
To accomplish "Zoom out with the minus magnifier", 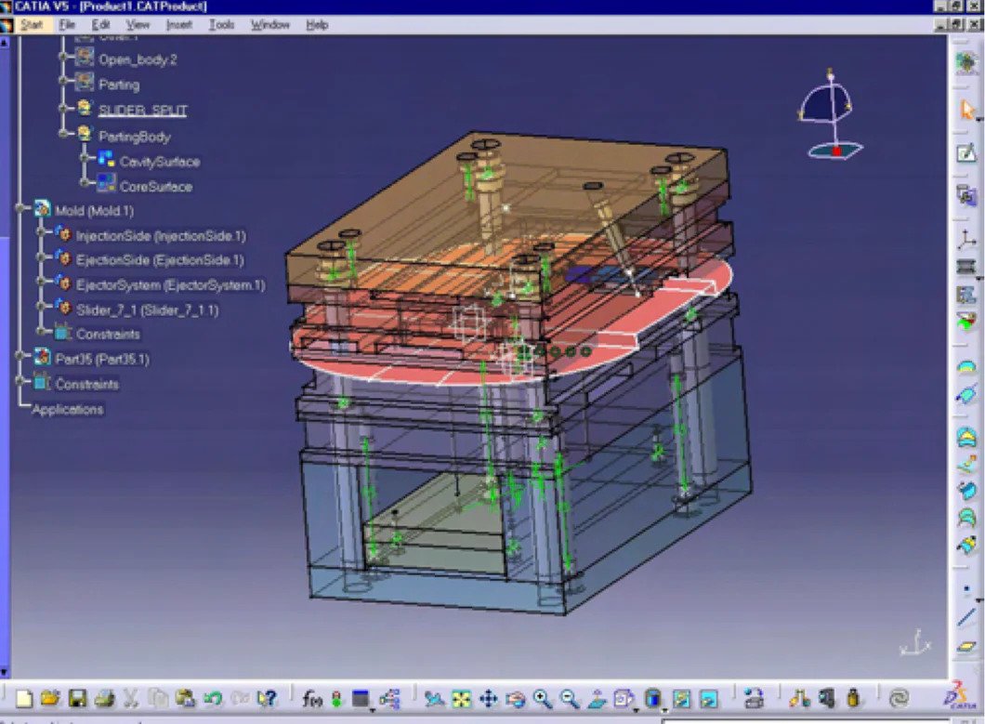I will point(569,698).
